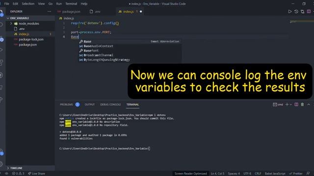Select language mode Babel JavaScript

pos(275,174)
